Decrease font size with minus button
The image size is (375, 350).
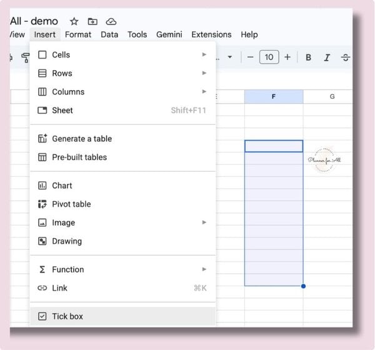250,57
